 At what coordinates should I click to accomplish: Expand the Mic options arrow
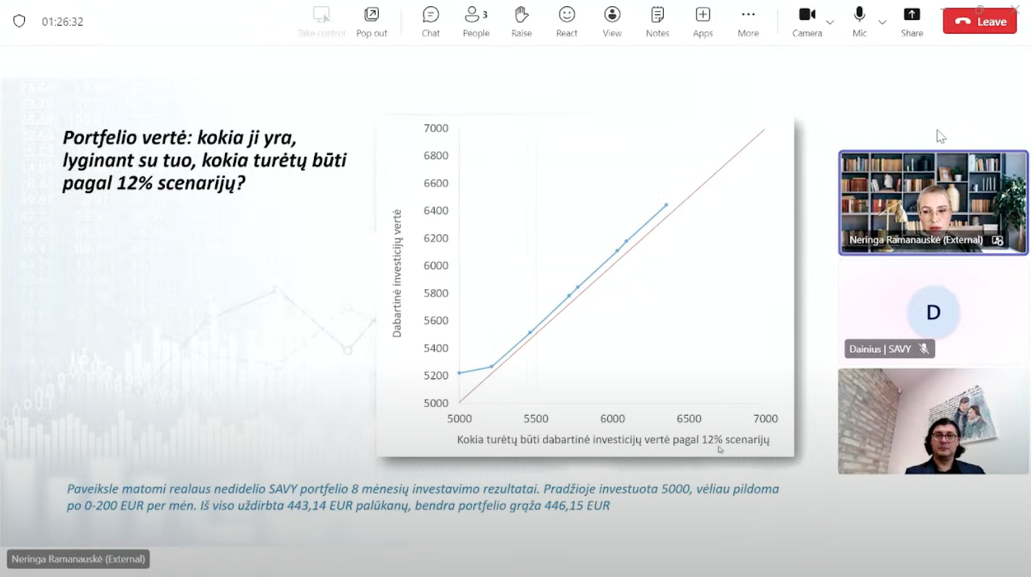pyautogui.click(x=882, y=23)
